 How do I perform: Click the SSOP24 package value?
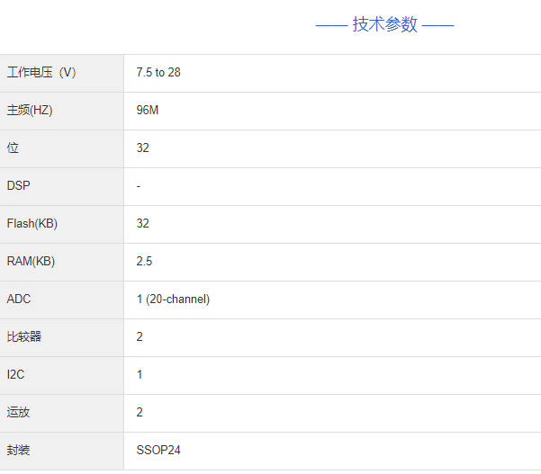[158, 450]
